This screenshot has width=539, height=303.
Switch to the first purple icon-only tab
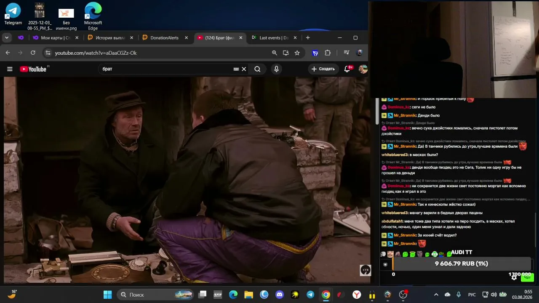click(x=21, y=37)
